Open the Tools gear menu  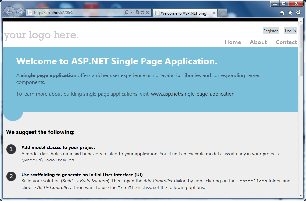pyautogui.click(x=298, y=13)
